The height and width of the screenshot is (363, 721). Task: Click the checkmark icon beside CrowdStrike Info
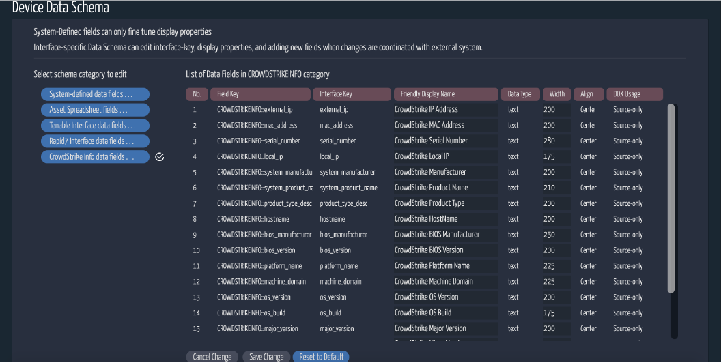(x=160, y=157)
